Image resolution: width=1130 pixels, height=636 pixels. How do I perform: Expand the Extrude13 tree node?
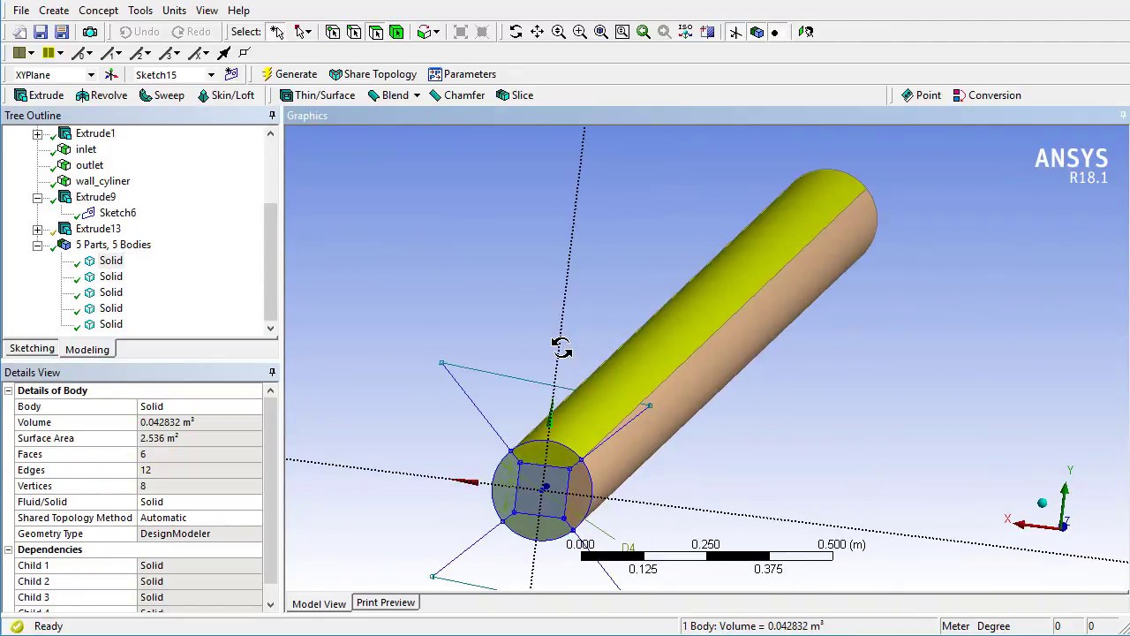click(x=38, y=229)
